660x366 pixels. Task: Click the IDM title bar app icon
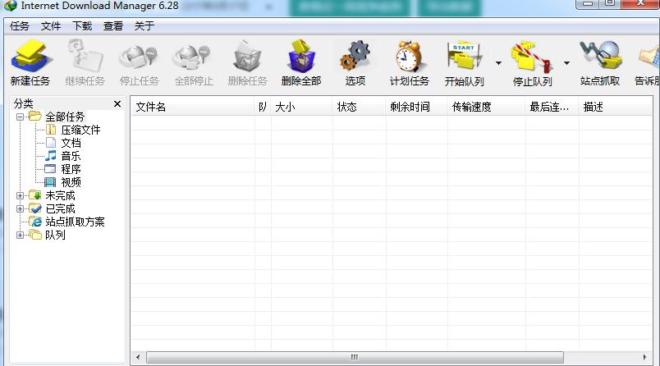(x=10, y=6)
